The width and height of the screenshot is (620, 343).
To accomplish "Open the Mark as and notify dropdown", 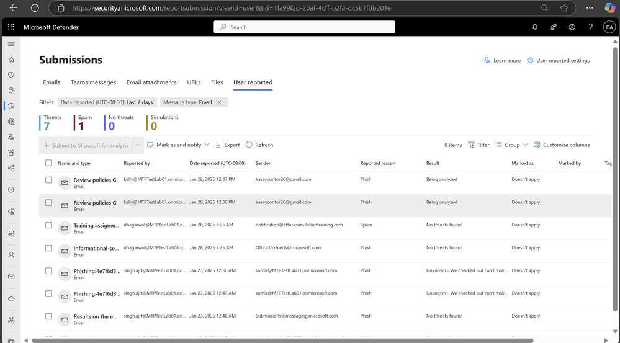I will (x=178, y=145).
